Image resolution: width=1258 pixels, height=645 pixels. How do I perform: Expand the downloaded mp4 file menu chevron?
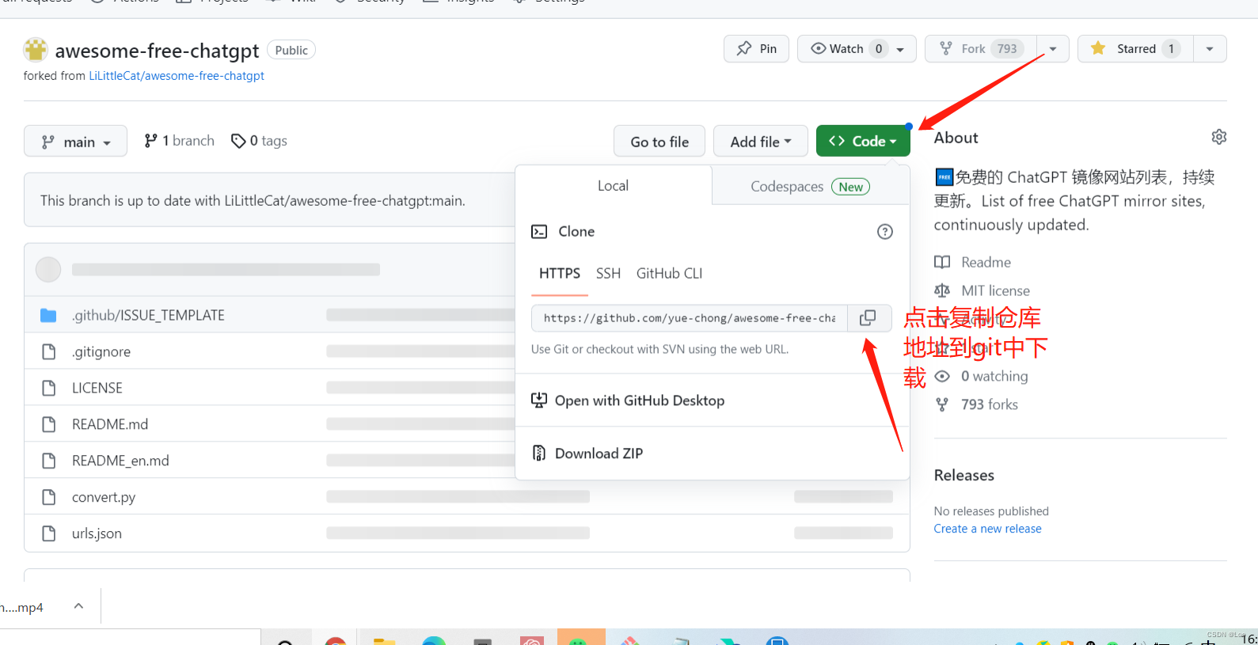[x=78, y=606]
